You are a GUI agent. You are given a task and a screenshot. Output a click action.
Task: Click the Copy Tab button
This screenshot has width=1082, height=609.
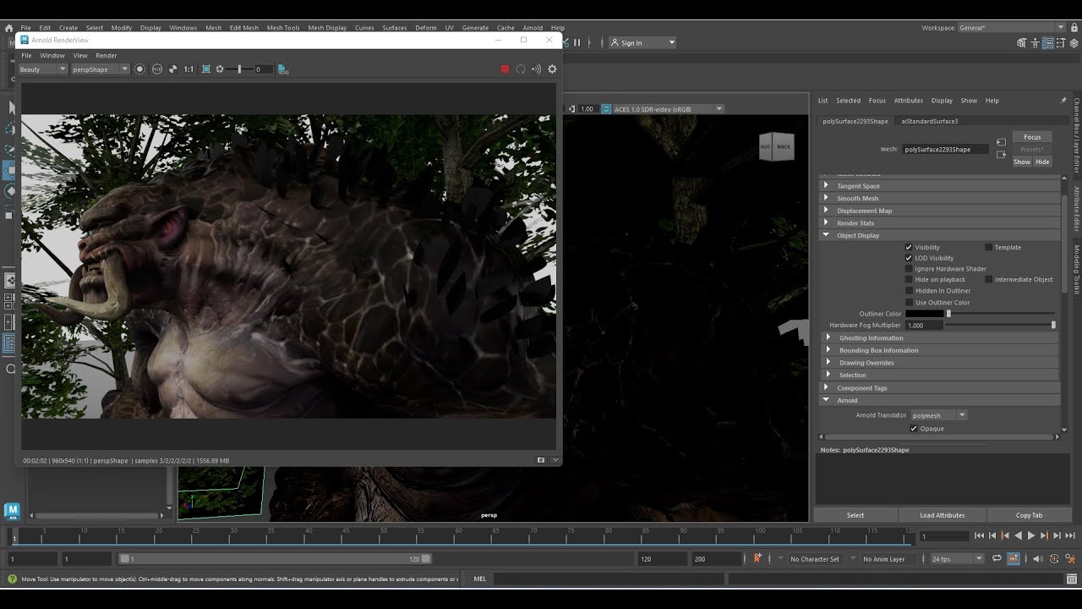tap(1029, 515)
